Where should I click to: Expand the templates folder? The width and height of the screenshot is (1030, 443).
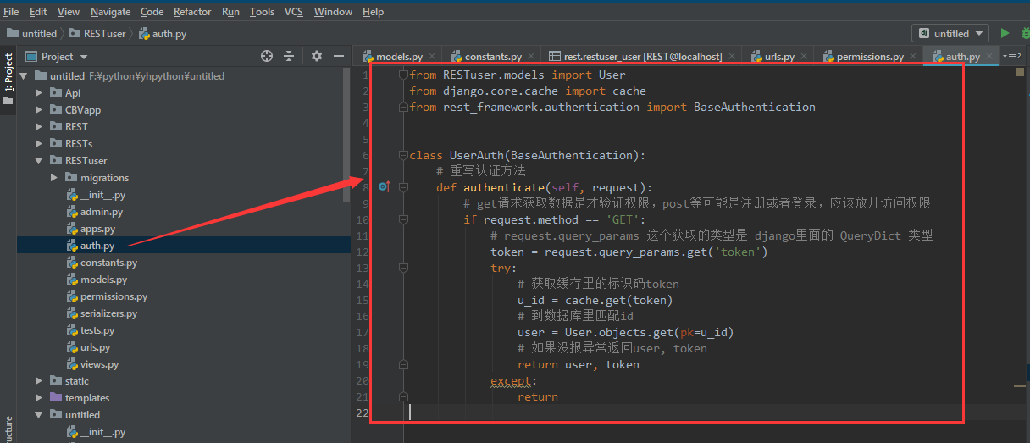click(x=39, y=398)
